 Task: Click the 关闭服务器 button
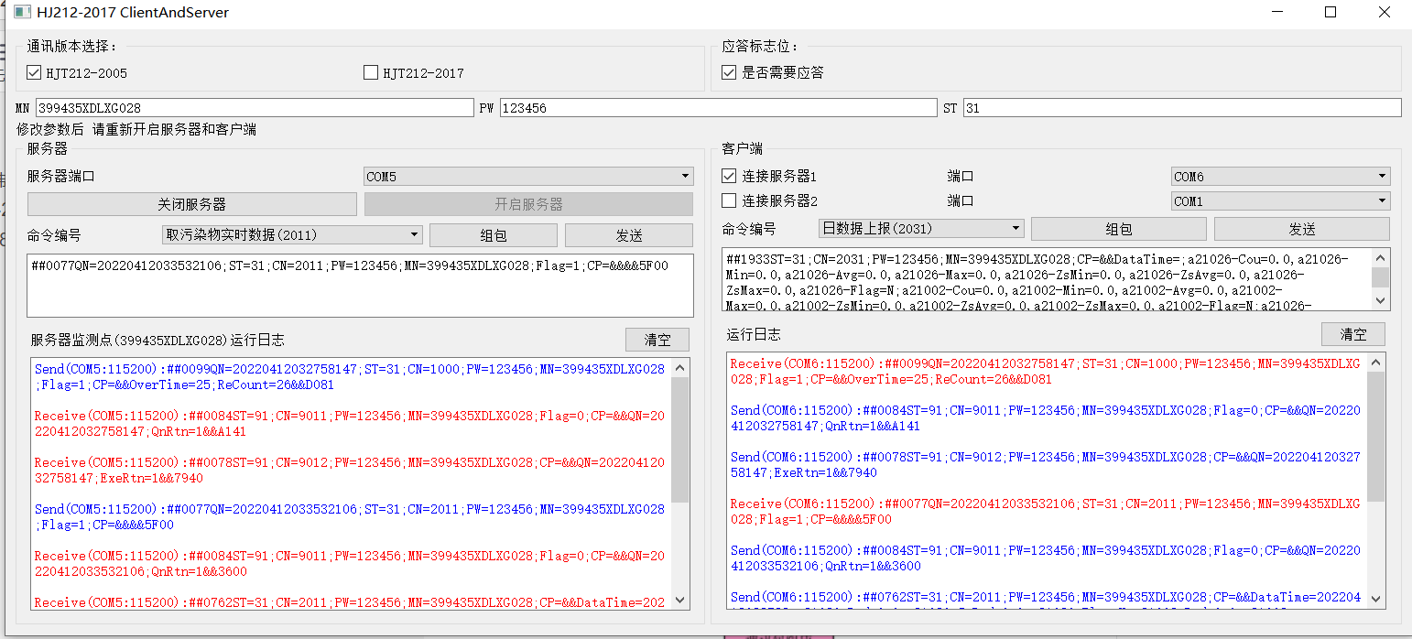(x=196, y=203)
